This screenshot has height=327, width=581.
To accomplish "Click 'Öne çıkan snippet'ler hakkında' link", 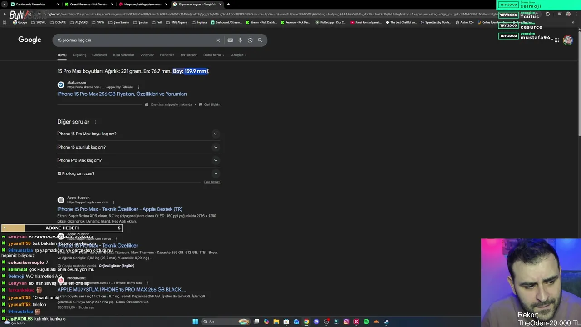I will pos(168,104).
